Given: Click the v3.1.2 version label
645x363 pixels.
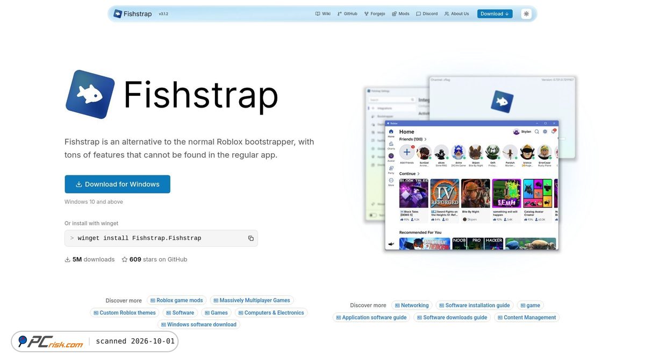Looking at the screenshot, I should [x=163, y=14].
